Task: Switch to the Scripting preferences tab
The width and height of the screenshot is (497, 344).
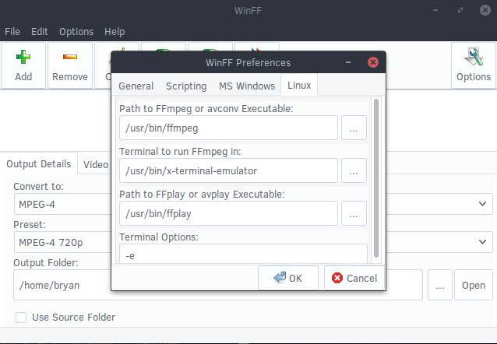Action: [x=186, y=86]
